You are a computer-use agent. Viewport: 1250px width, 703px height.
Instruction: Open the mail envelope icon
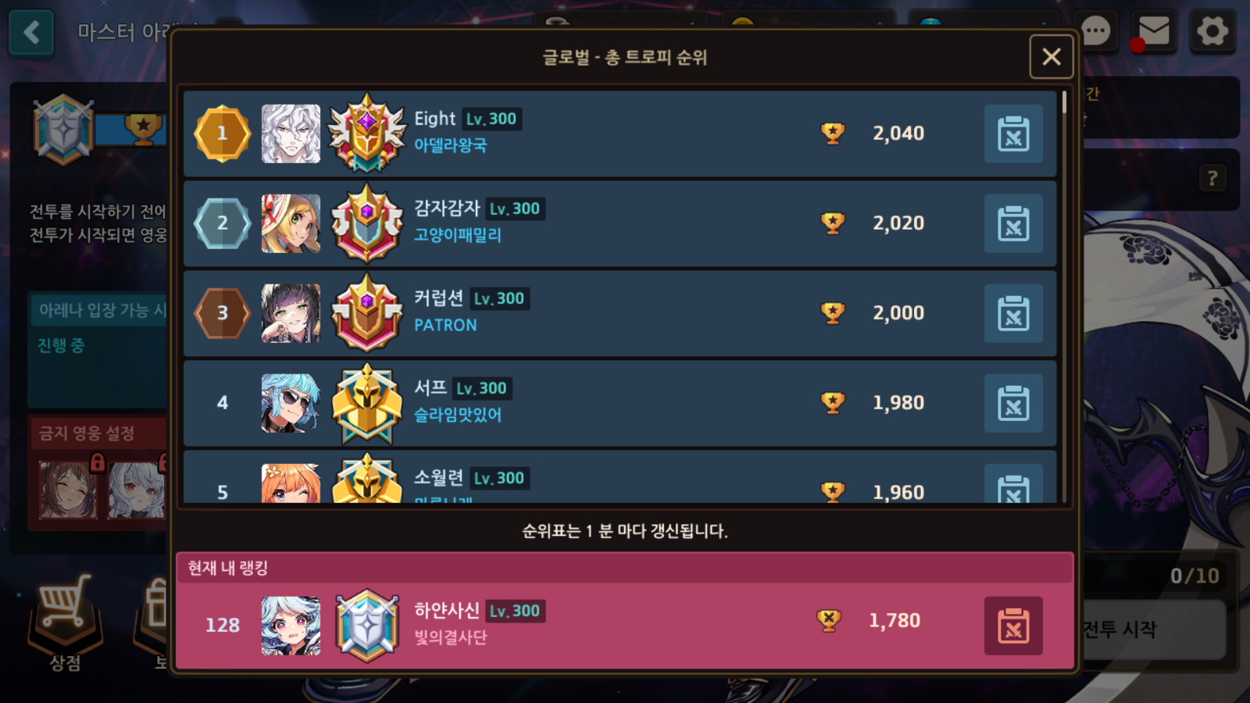tap(1154, 32)
